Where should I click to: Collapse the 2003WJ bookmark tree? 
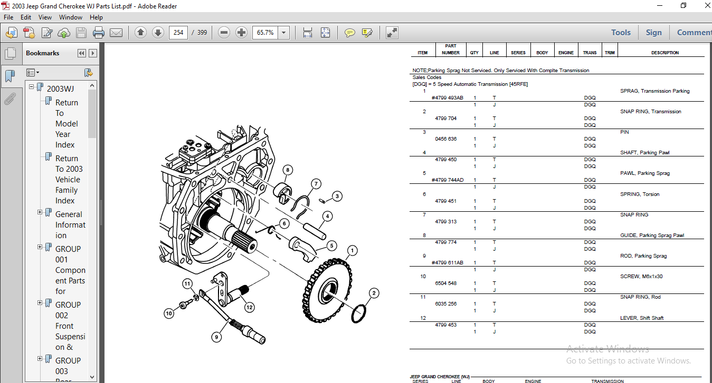pos(32,87)
